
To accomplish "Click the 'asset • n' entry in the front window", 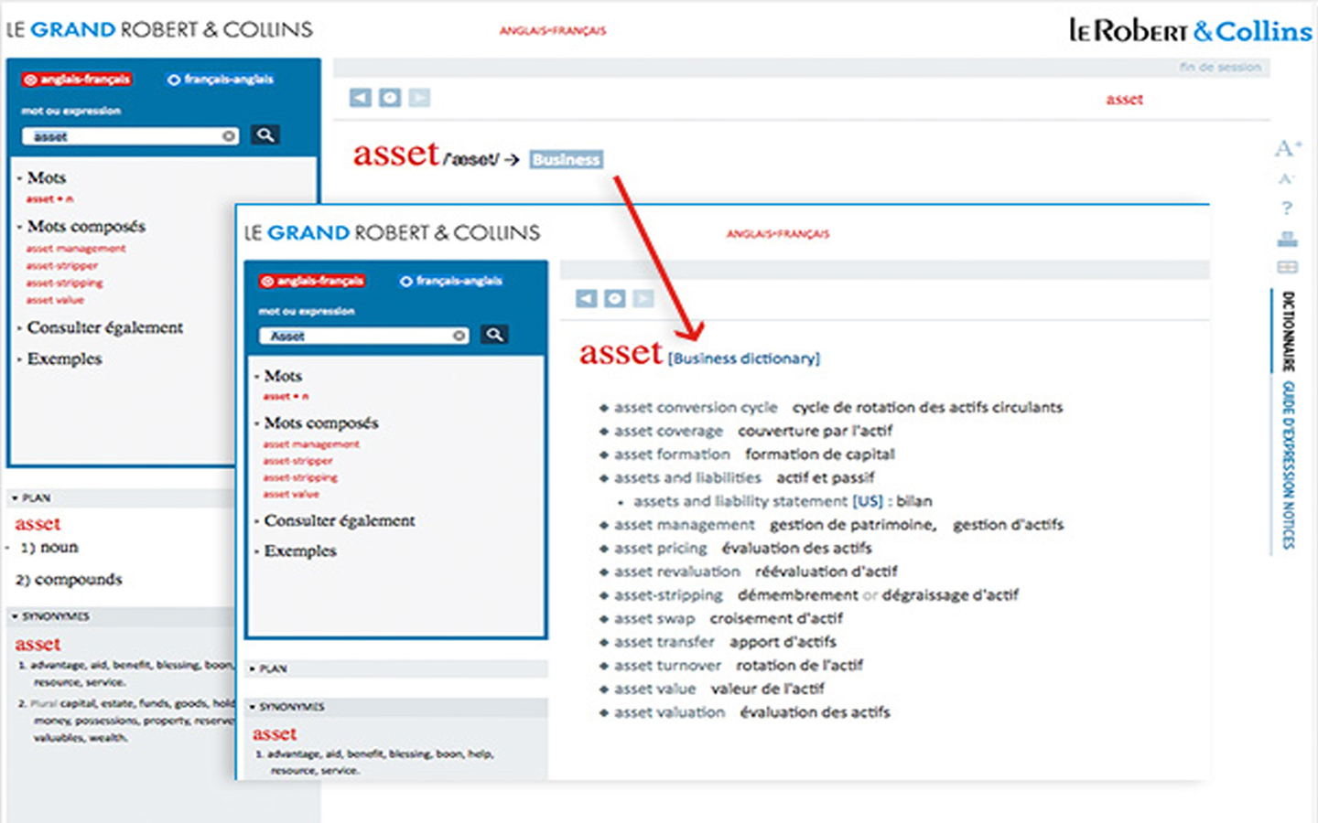I will coord(286,396).
